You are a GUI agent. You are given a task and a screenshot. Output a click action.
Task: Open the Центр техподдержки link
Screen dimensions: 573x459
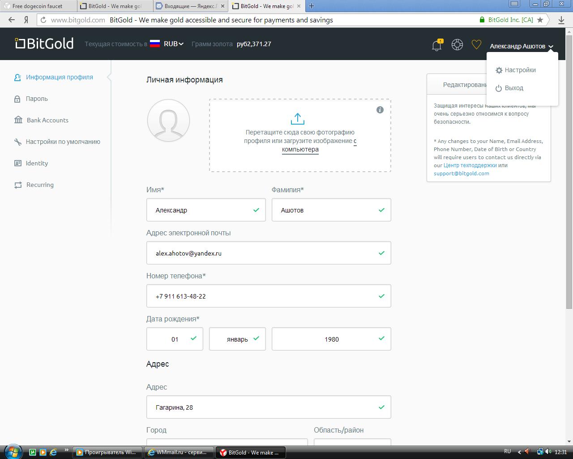pos(470,165)
